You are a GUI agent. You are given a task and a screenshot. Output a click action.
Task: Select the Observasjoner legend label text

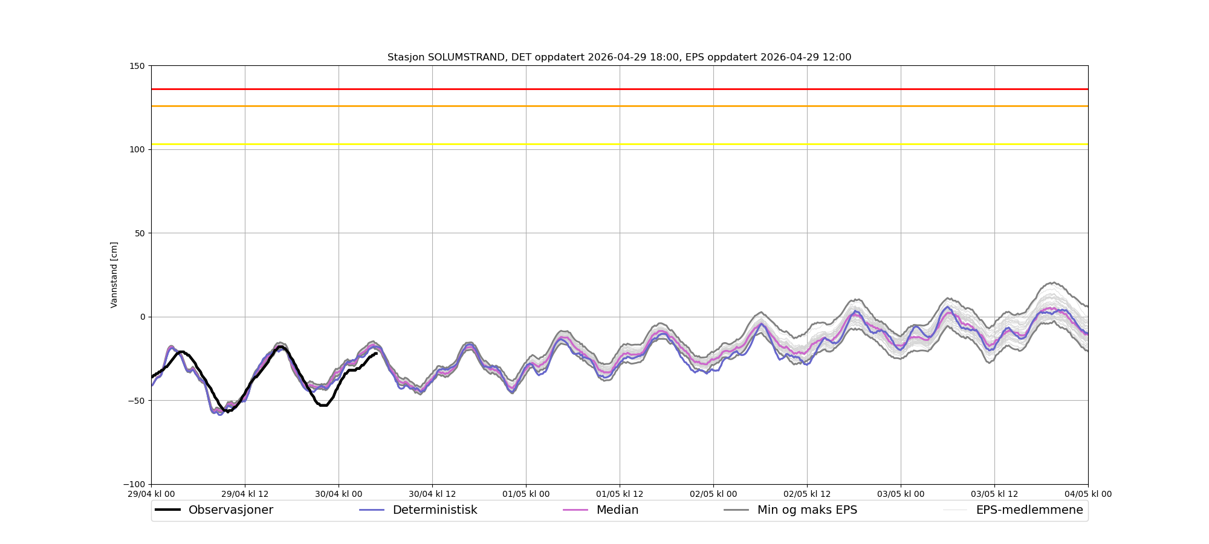[230, 510]
